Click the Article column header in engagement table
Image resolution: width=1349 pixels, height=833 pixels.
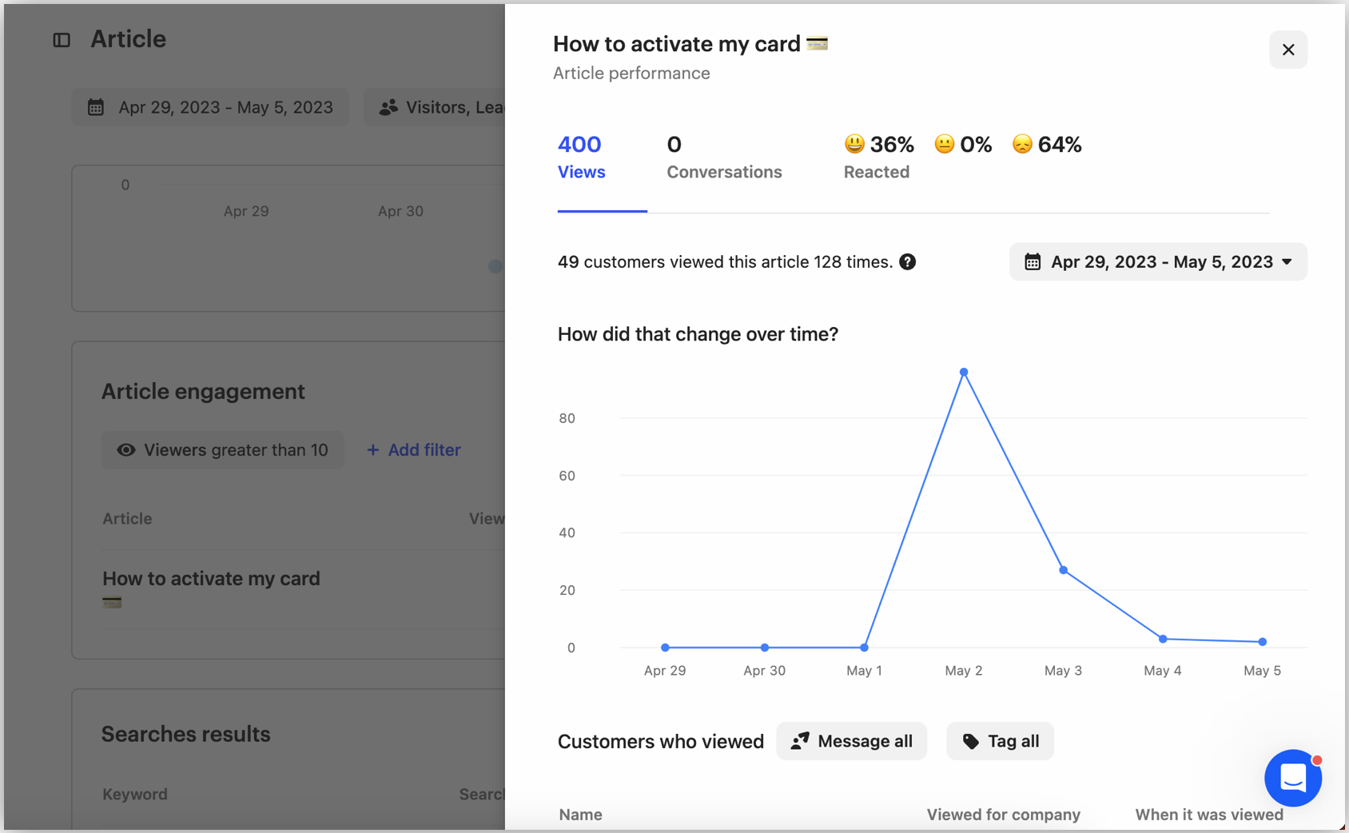127,519
